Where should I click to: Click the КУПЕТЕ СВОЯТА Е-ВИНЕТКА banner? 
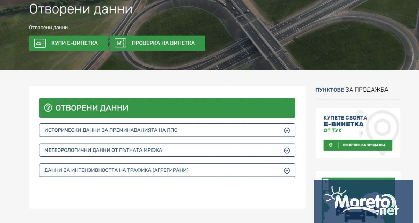pos(358,133)
